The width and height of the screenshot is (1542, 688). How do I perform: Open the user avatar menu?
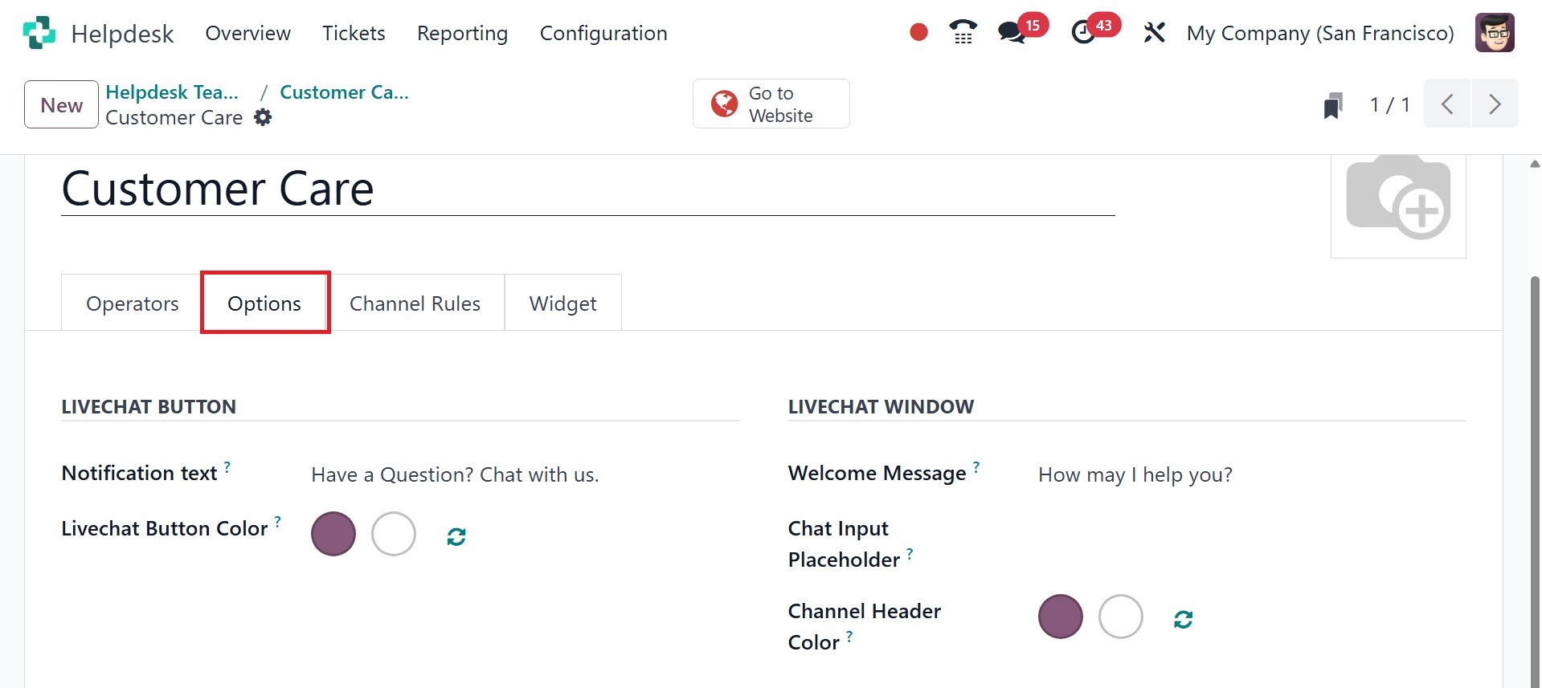coord(1495,33)
